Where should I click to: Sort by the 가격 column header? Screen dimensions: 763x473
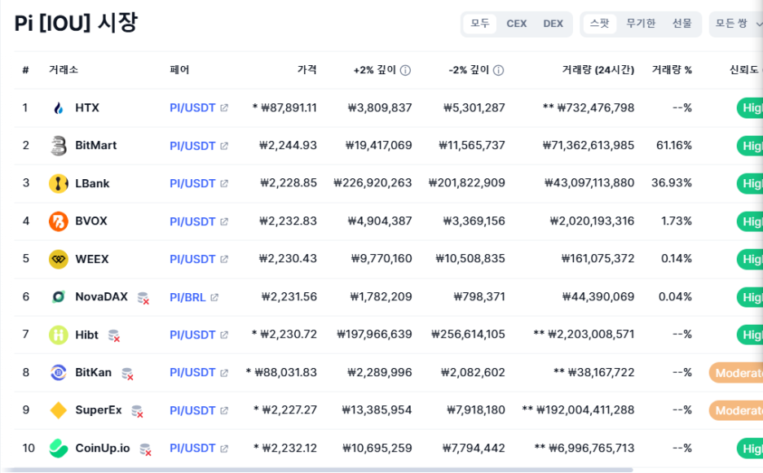click(307, 70)
